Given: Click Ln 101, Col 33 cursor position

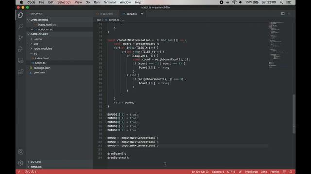Looking at the screenshot, I should [200, 172].
